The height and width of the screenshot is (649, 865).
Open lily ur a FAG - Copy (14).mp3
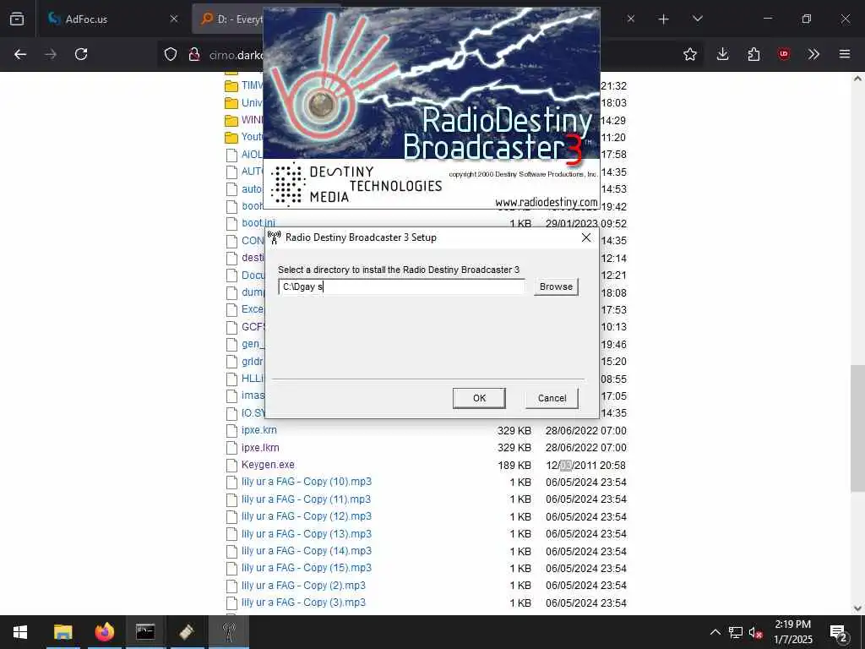tap(306, 551)
